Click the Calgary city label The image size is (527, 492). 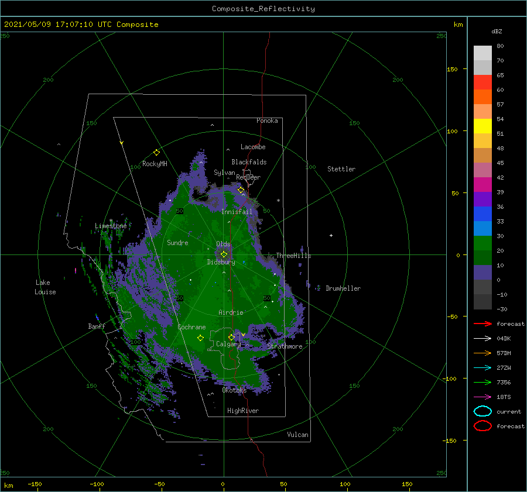pos(228,344)
